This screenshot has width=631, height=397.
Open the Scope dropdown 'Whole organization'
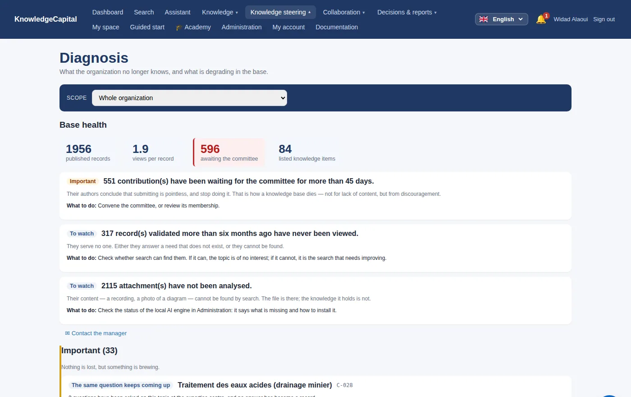click(189, 98)
